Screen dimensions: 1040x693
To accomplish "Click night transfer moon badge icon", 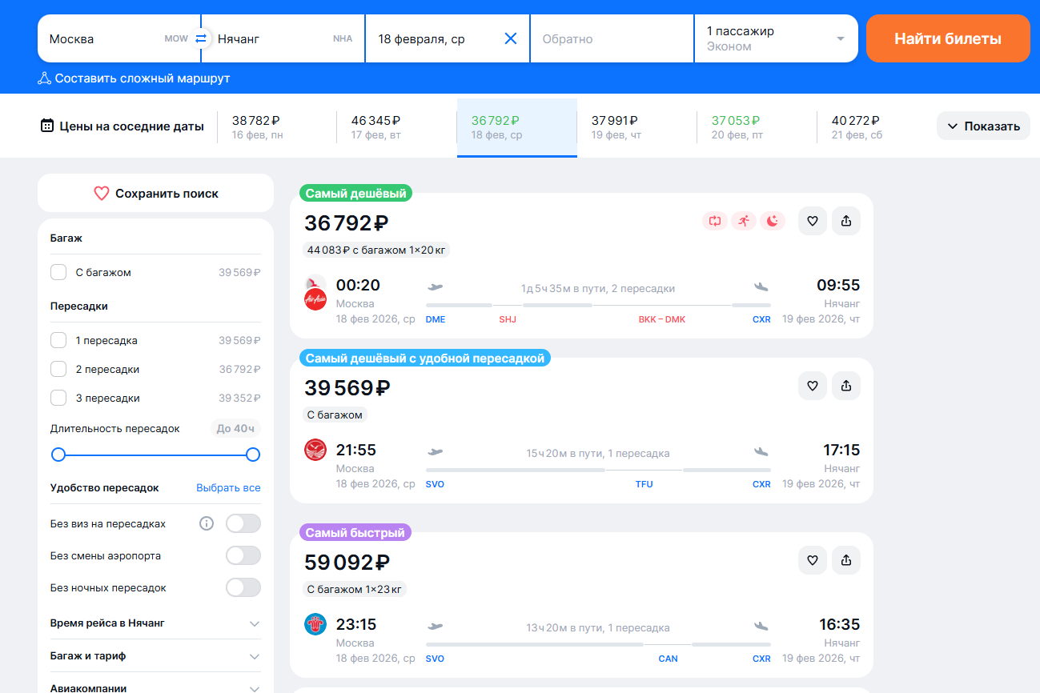I will click(x=772, y=221).
